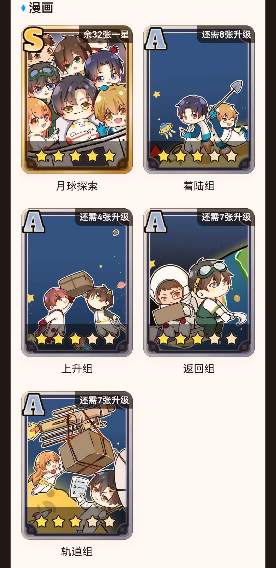
Task: Click the 漫画 section heading
Action: (41, 8)
